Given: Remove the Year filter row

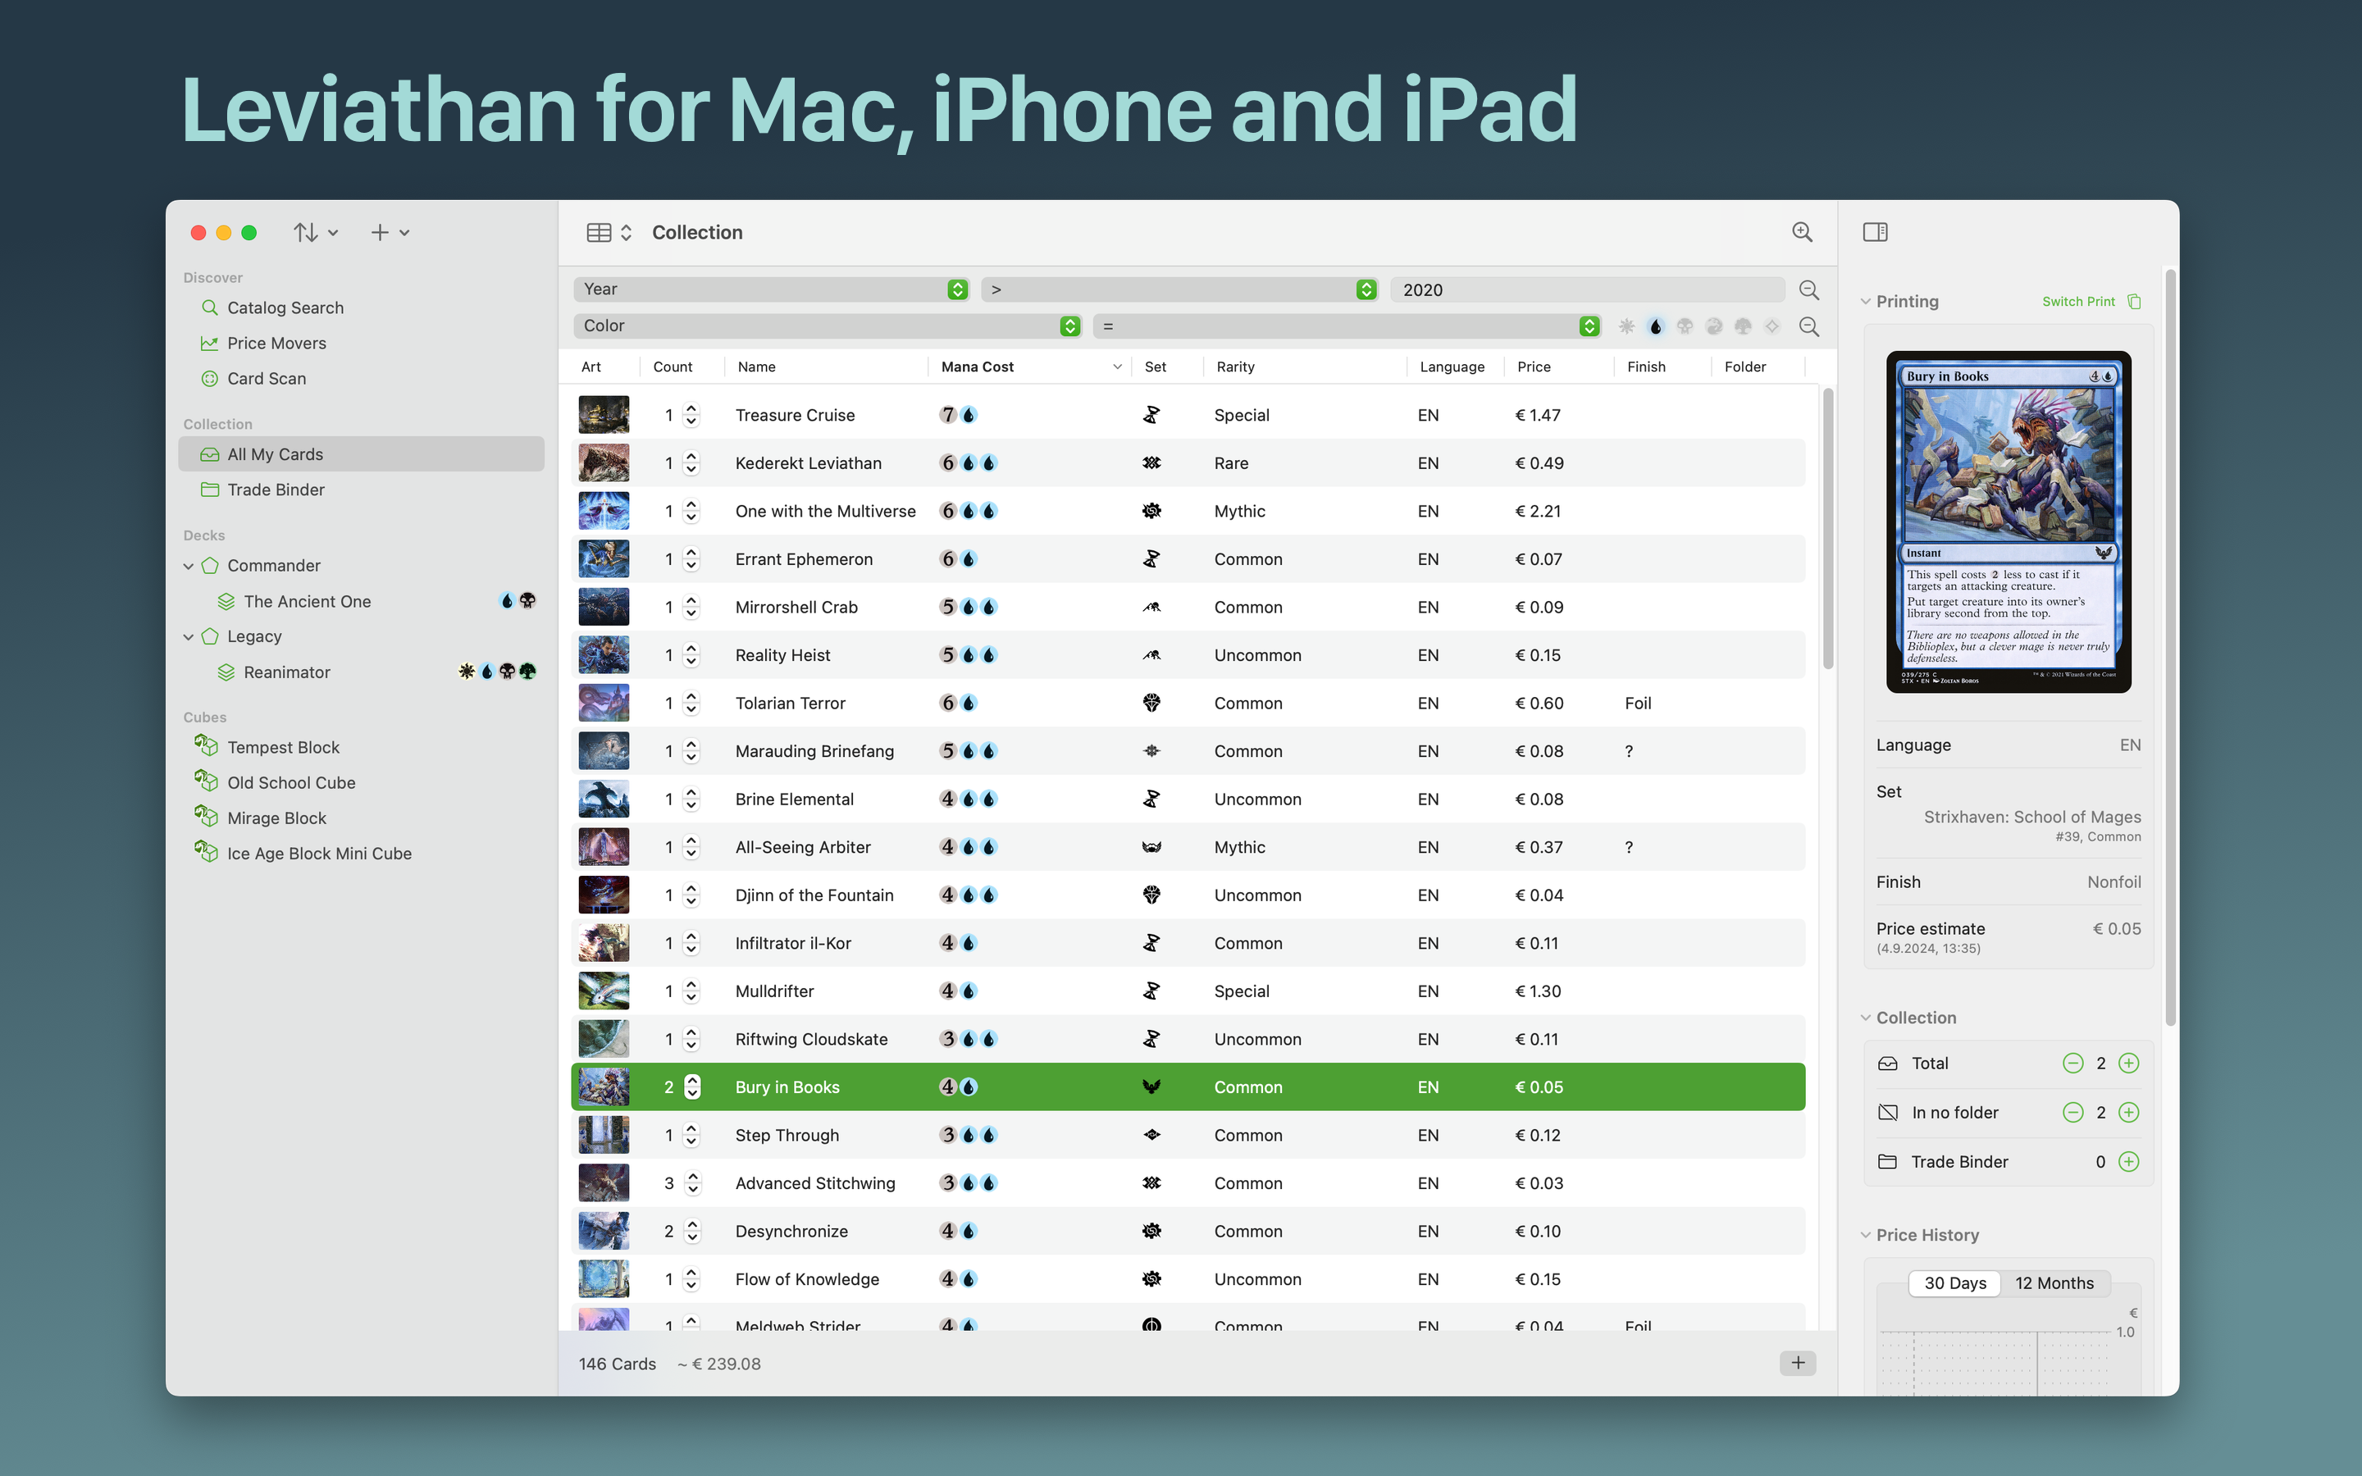Looking at the screenshot, I should click(x=1808, y=290).
